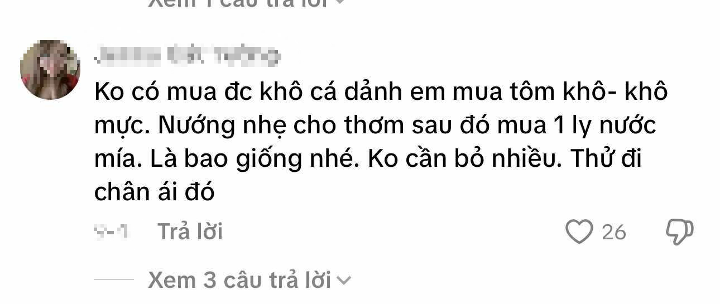Like the comment with the heart icon
Screen dimensions: 720x304
(579, 231)
